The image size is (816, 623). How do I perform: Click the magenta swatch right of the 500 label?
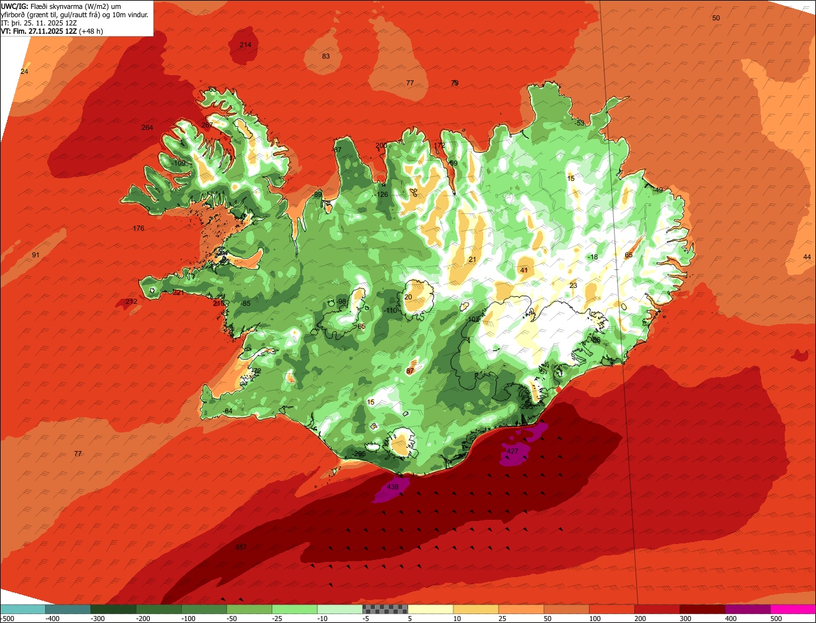coord(793,609)
